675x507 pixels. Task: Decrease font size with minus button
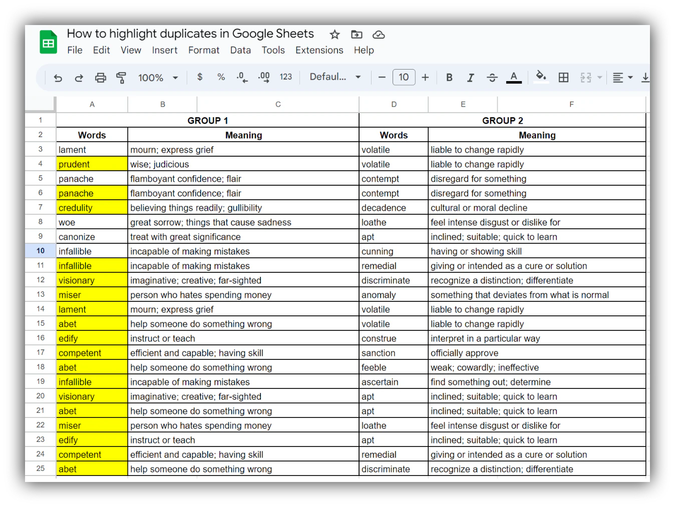pyautogui.click(x=382, y=77)
